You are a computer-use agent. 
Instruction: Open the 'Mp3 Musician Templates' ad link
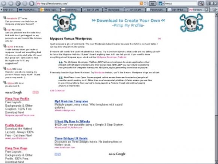pyautogui.click(x=71, y=101)
